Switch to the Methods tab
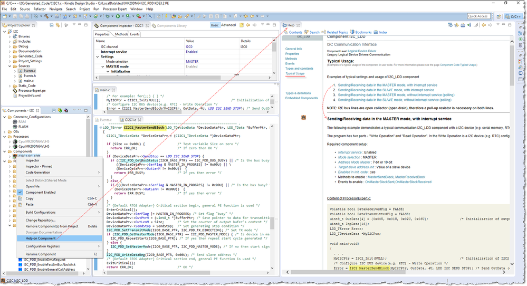This screenshot has height=286, width=527. [121, 34]
